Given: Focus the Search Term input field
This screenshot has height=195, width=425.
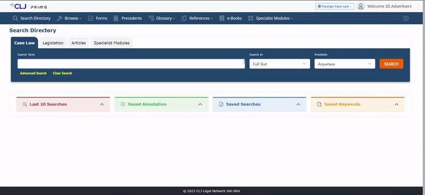Looking at the screenshot, I should pyautogui.click(x=131, y=64).
